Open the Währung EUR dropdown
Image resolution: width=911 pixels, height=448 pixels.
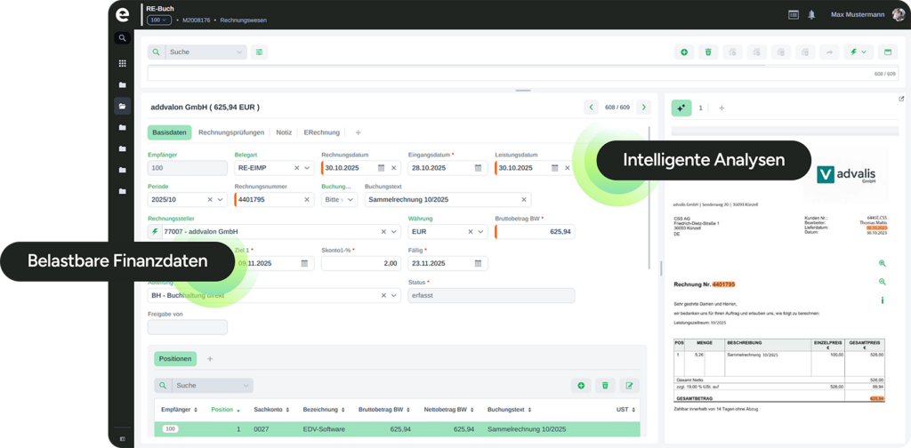pos(481,232)
